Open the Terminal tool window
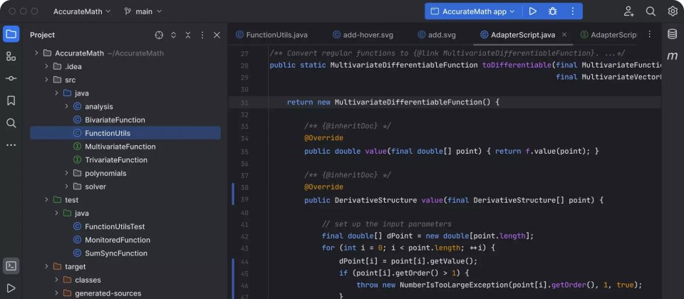Image resolution: width=684 pixels, height=299 pixels. [x=11, y=266]
